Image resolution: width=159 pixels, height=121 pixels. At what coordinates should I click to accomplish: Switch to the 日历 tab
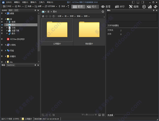click(16, 10)
